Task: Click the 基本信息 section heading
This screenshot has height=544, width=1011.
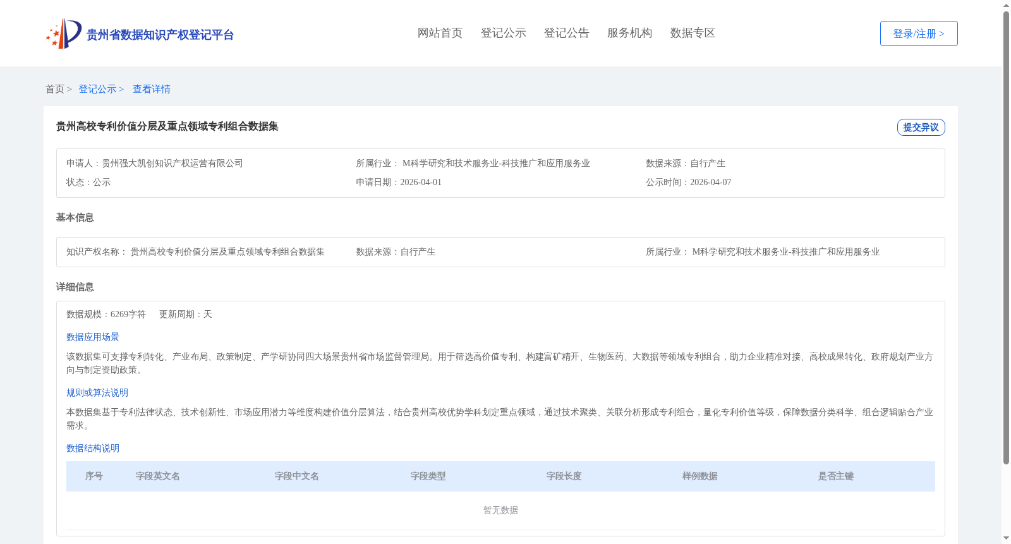Action: click(75, 217)
